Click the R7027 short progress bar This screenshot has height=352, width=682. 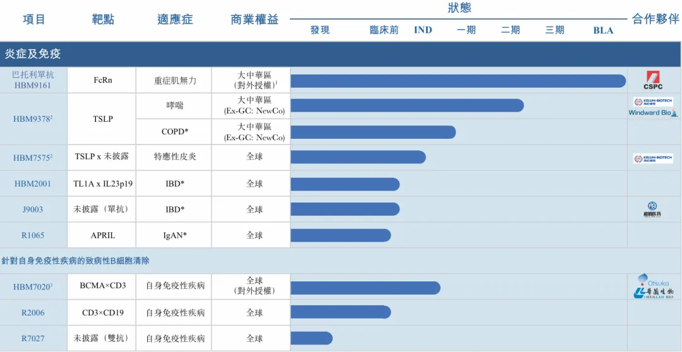[x=311, y=338]
